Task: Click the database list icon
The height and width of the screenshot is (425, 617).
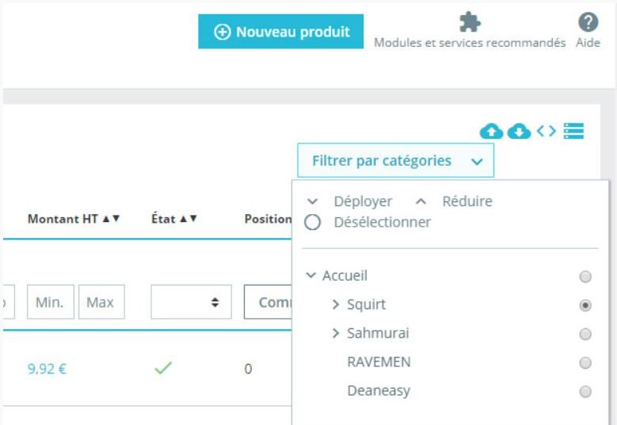Action: click(573, 131)
